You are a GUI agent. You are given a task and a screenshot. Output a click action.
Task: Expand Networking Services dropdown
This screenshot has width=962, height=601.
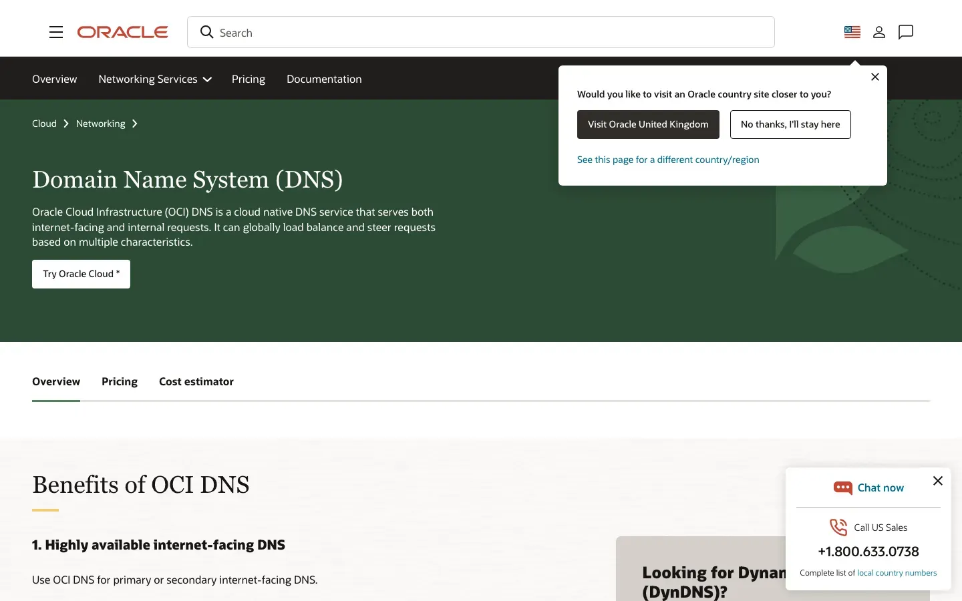click(x=155, y=79)
